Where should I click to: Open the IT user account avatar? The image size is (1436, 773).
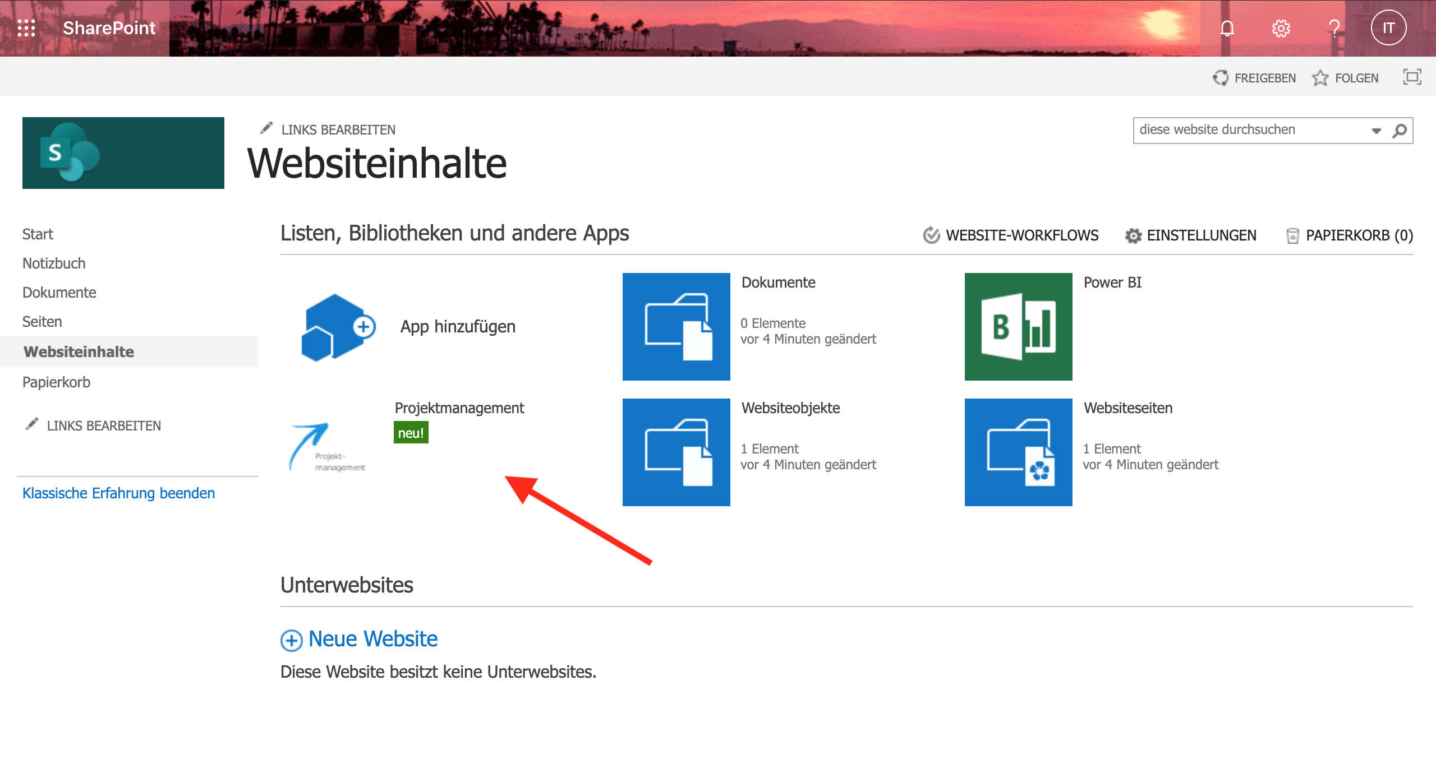pos(1388,28)
